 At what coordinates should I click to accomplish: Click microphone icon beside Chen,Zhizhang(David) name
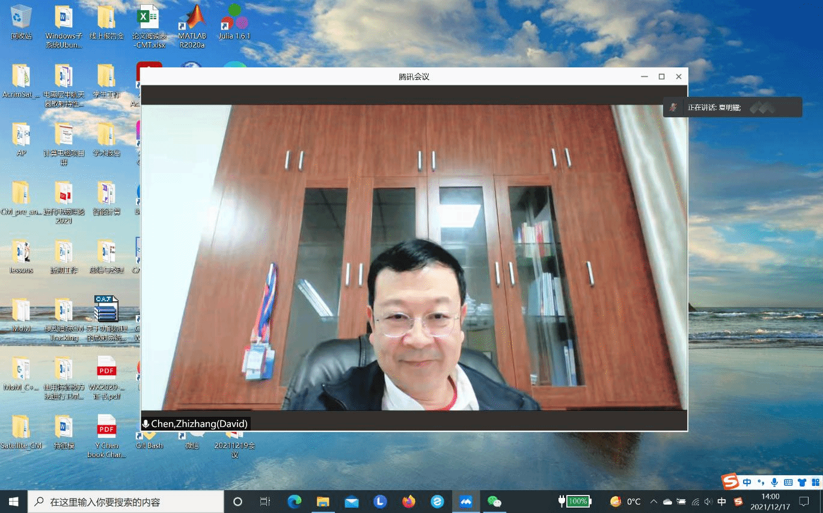tap(145, 424)
